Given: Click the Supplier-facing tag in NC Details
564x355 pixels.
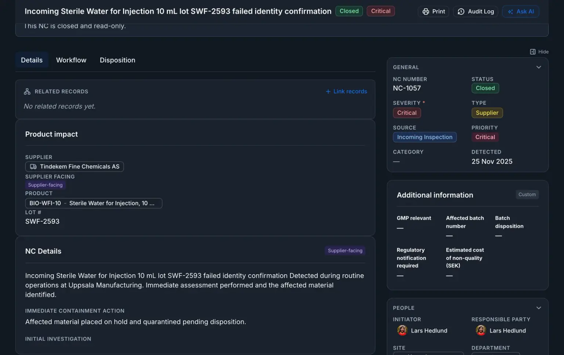Looking at the screenshot, I should pyautogui.click(x=345, y=250).
